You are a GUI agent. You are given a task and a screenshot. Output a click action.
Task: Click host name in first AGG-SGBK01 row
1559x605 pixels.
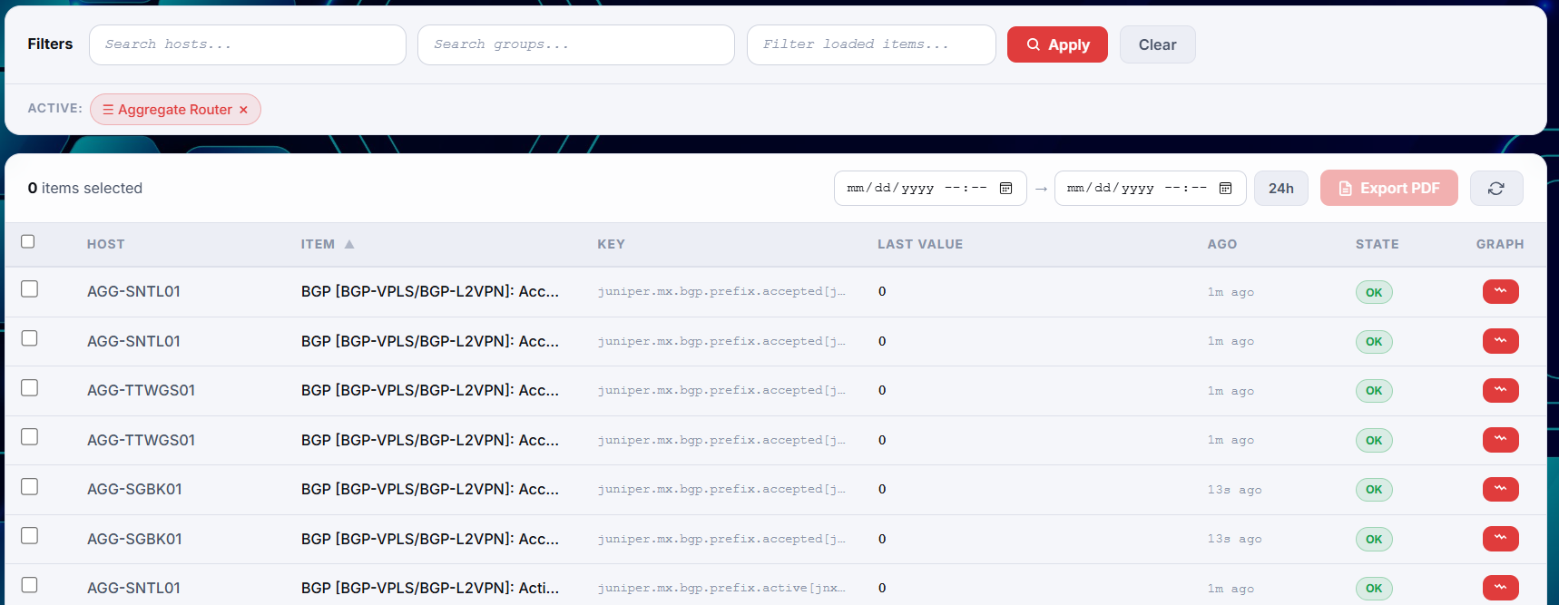[134, 489]
